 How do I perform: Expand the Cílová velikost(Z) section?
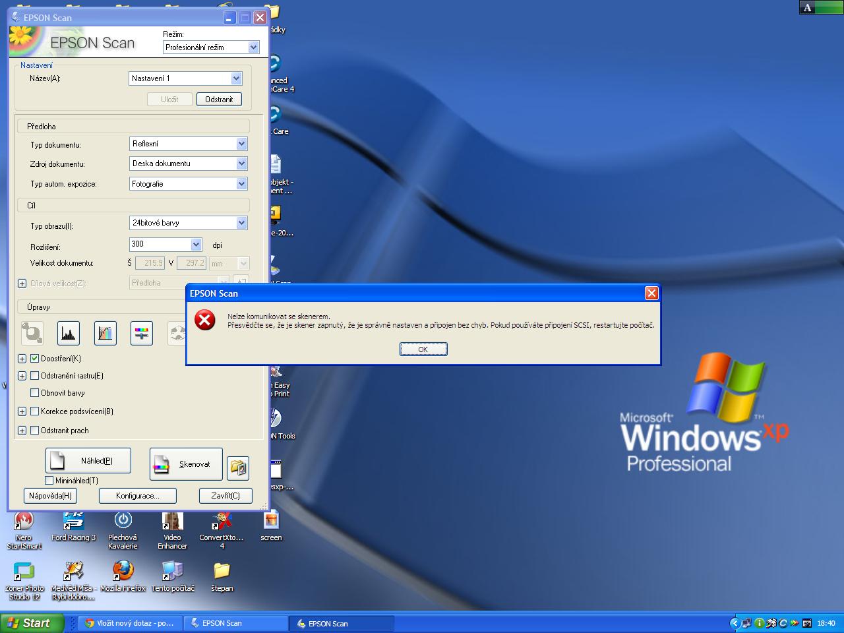(x=22, y=284)
